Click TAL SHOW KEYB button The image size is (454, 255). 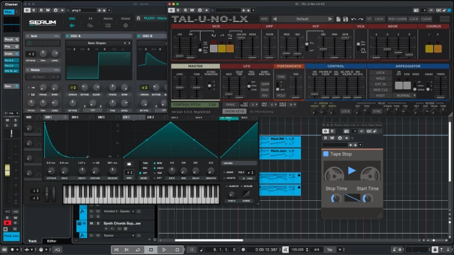[234, 111]
